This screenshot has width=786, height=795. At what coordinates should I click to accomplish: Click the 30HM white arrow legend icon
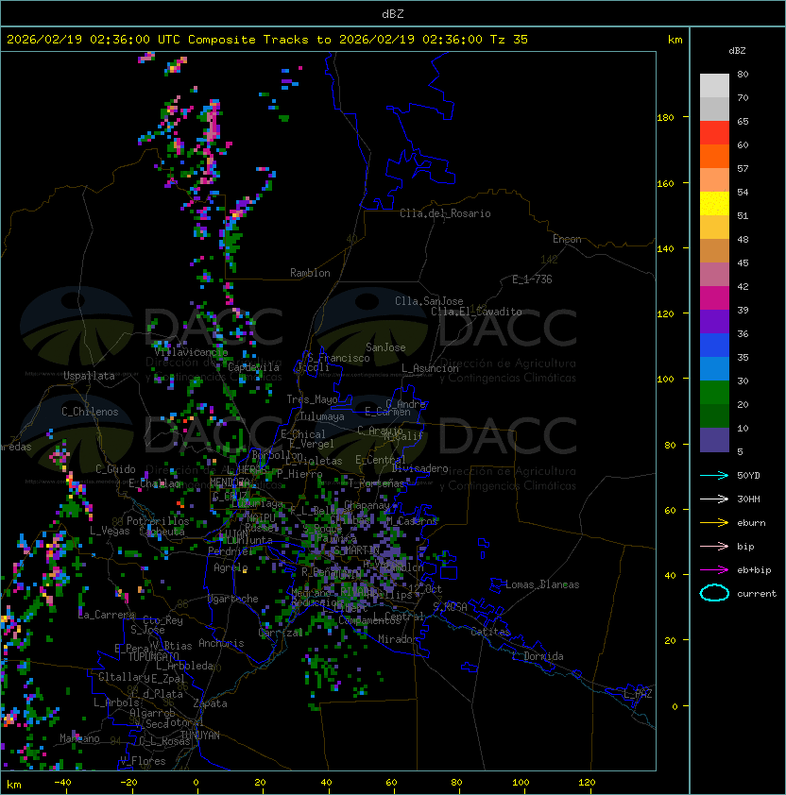[714, 499]
